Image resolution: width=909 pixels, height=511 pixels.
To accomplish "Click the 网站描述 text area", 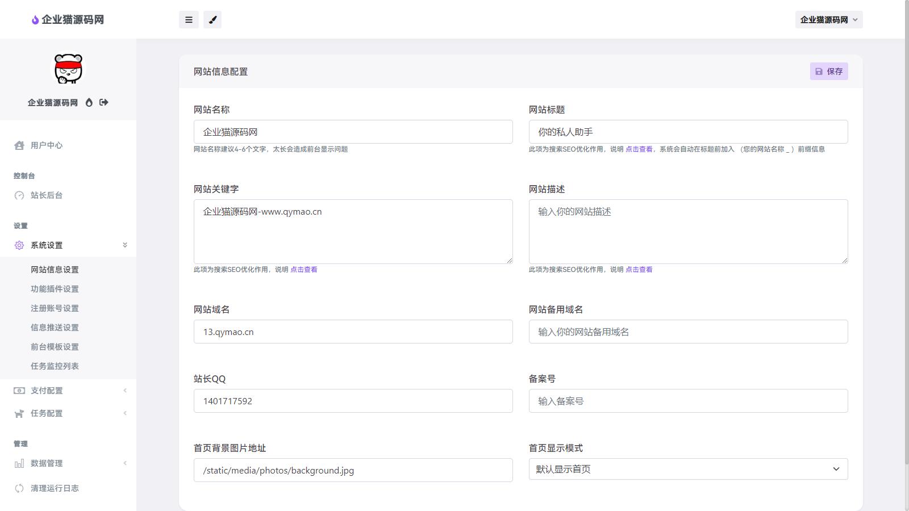I will (688, 232).
